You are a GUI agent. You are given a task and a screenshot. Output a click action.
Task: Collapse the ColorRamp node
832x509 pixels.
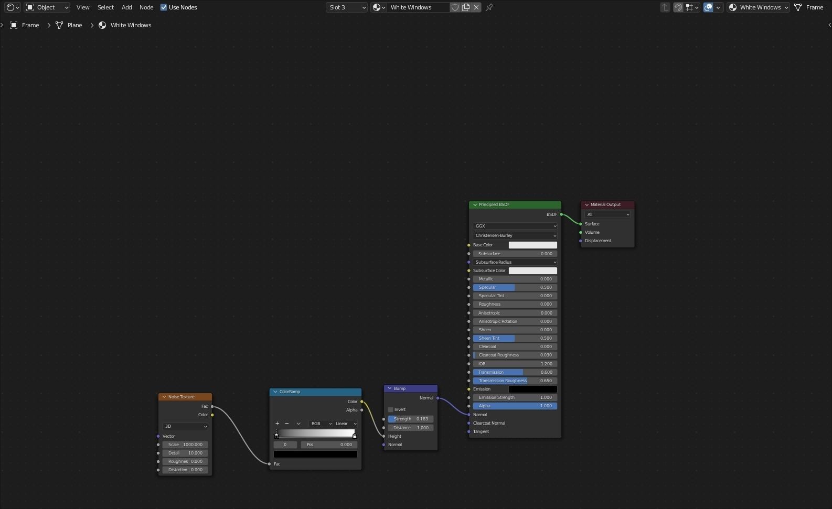pos(275,392)
